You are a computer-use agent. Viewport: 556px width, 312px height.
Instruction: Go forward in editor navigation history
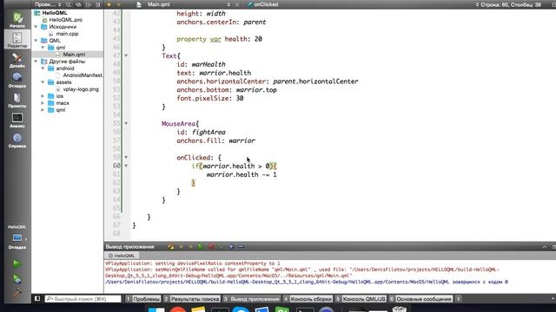pyautogui.click(x=119, y=4)
